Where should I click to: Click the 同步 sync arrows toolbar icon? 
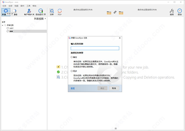click(x=60, y=11)
